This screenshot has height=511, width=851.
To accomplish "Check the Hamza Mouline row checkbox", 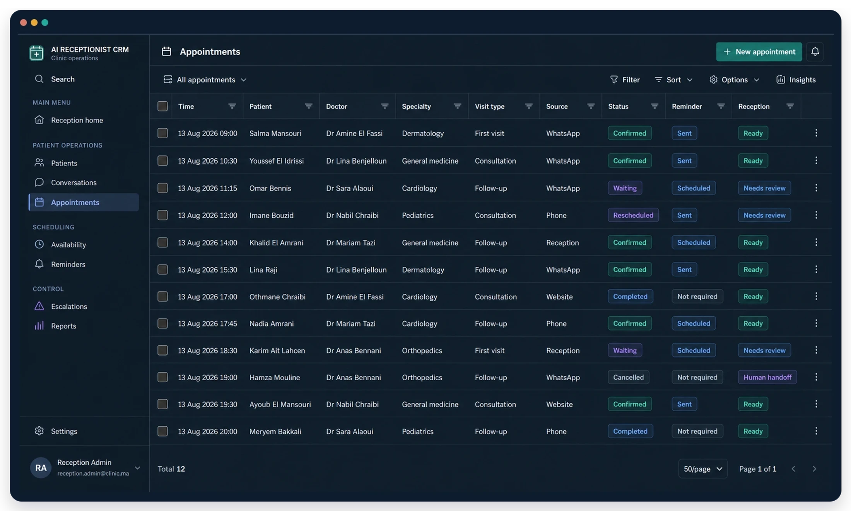I will 162,377.
